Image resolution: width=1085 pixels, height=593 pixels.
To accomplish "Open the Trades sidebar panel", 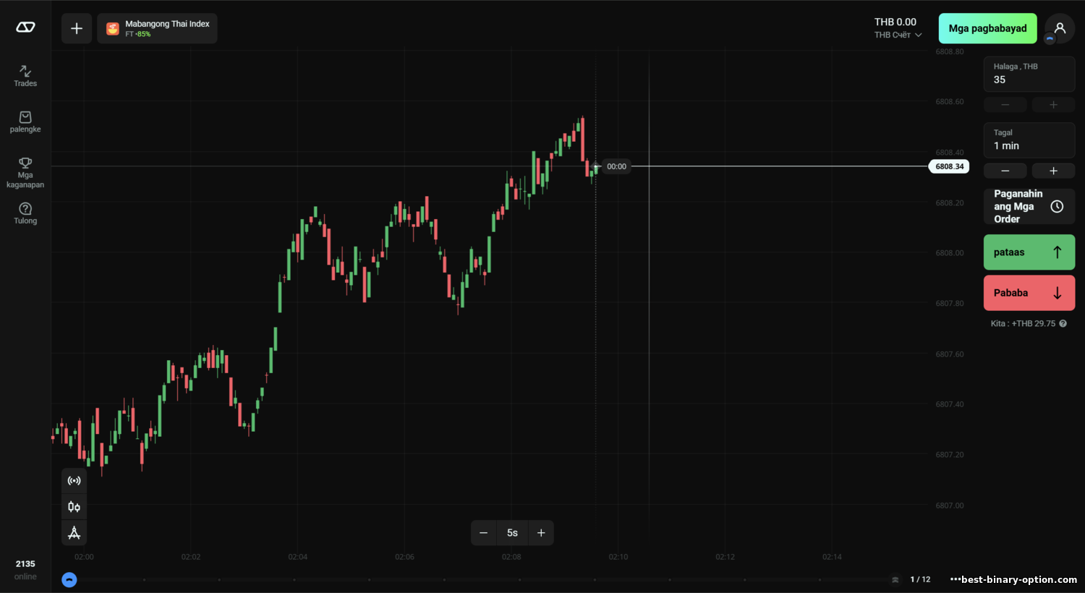I will [25, 76].
